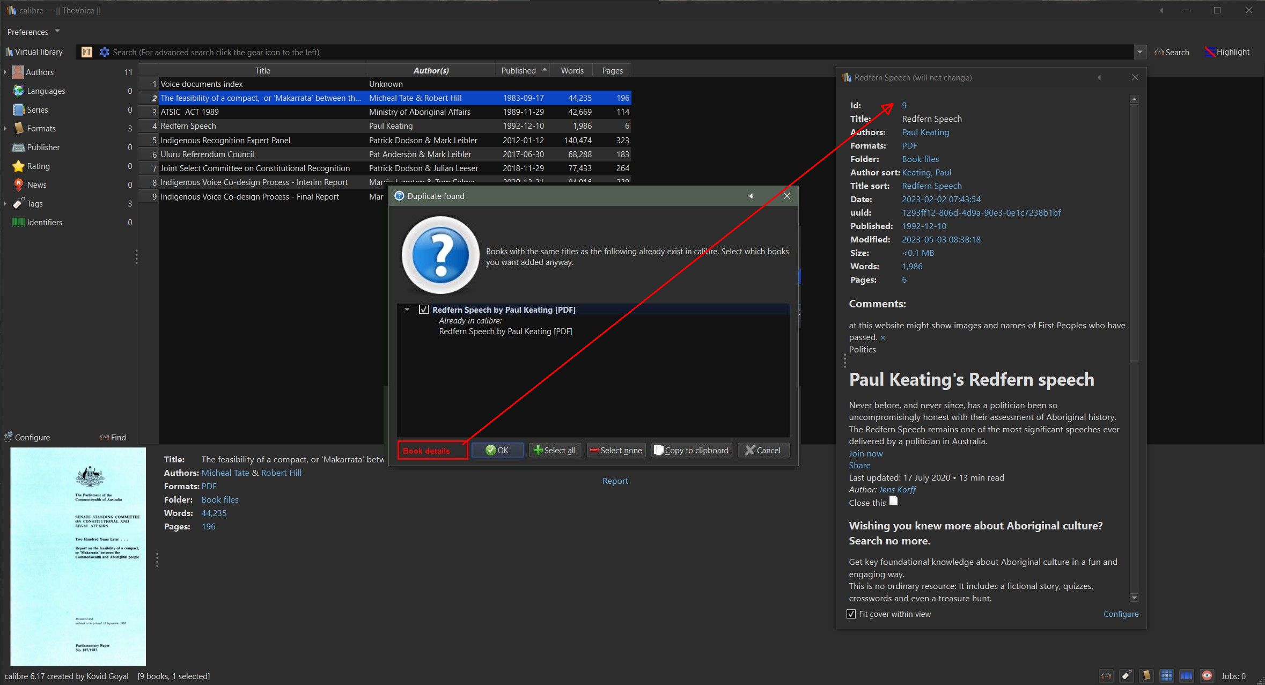Toggle Tag browser icon in status bar
Screen dimensions: 1265x685
1126,676
